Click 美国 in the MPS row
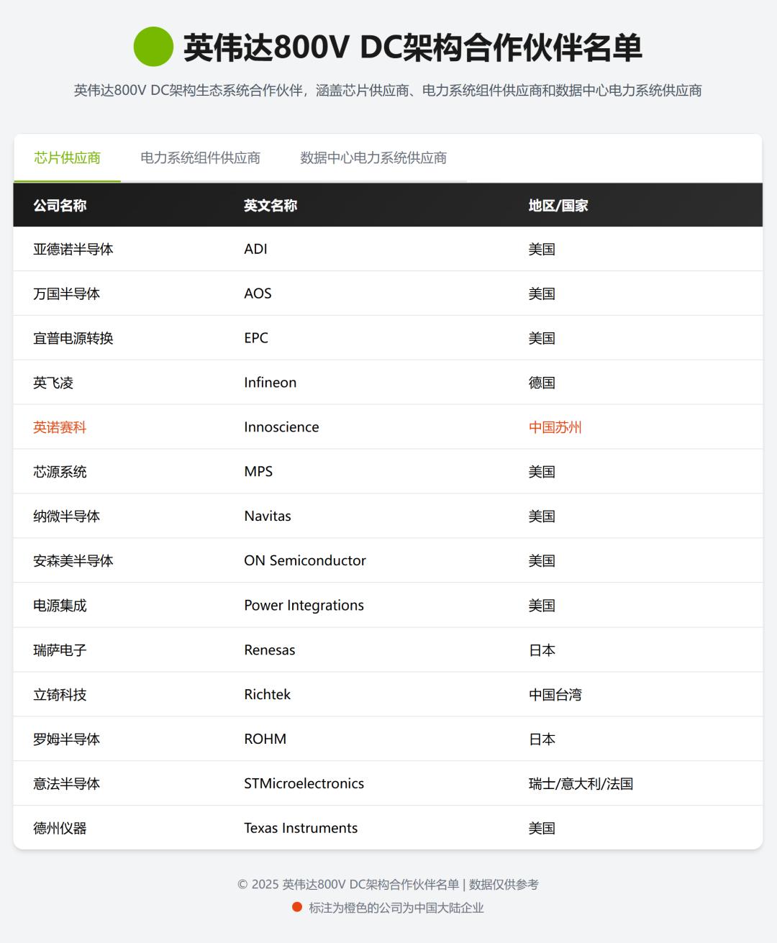 (542, 472)
